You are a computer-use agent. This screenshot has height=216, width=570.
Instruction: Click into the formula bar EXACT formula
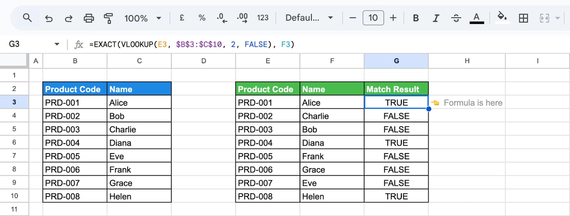pos(192,45)
